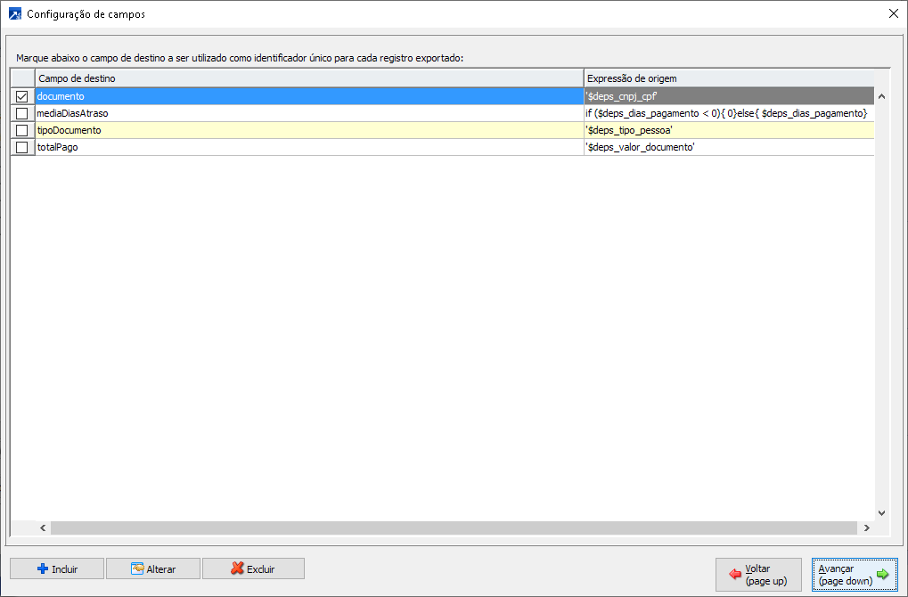Click the Incluir button

(x=57, y=568)
